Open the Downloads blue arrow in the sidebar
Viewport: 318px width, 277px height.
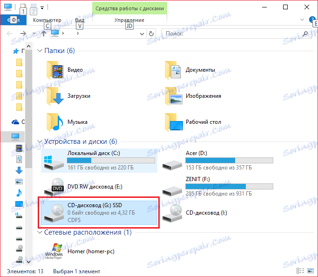tap(19, 170)
